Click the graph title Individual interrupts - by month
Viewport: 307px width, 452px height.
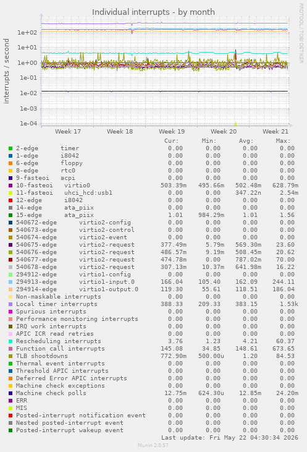(x=153, y=12)
